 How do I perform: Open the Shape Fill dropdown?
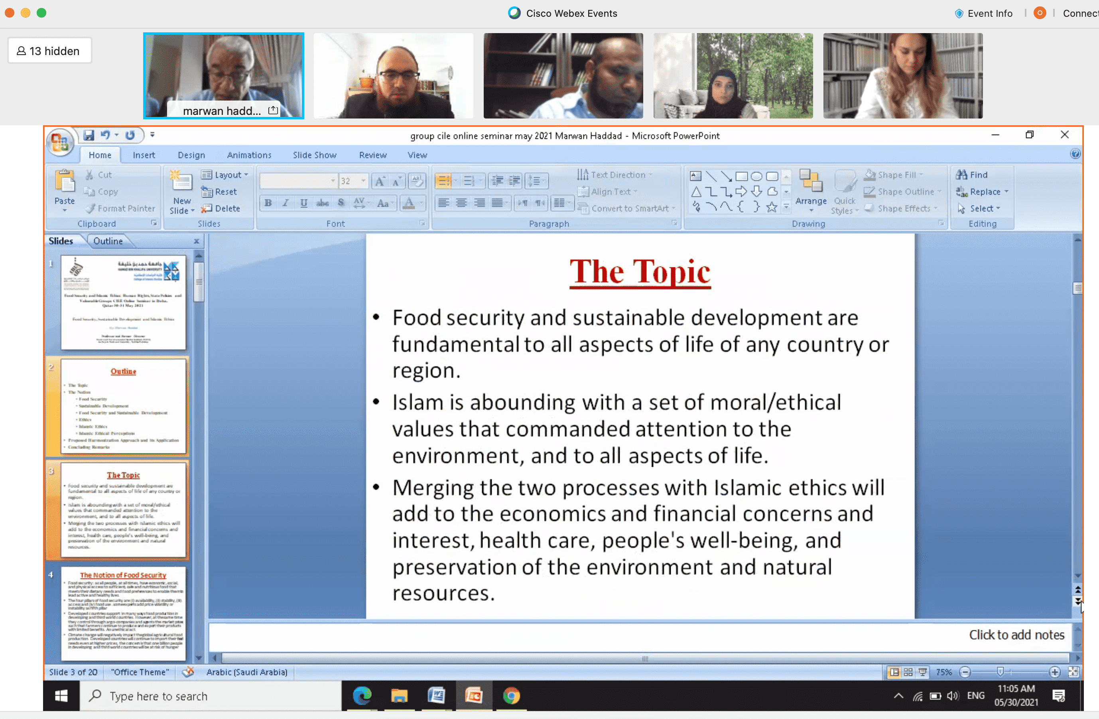[893, 175]
